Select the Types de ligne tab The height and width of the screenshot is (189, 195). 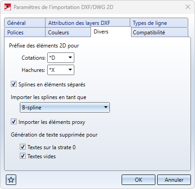[x=159, y=23]
